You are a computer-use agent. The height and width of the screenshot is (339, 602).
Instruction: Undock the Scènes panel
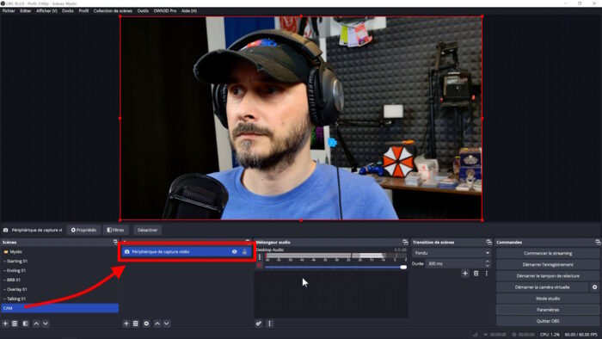[115, 242]
